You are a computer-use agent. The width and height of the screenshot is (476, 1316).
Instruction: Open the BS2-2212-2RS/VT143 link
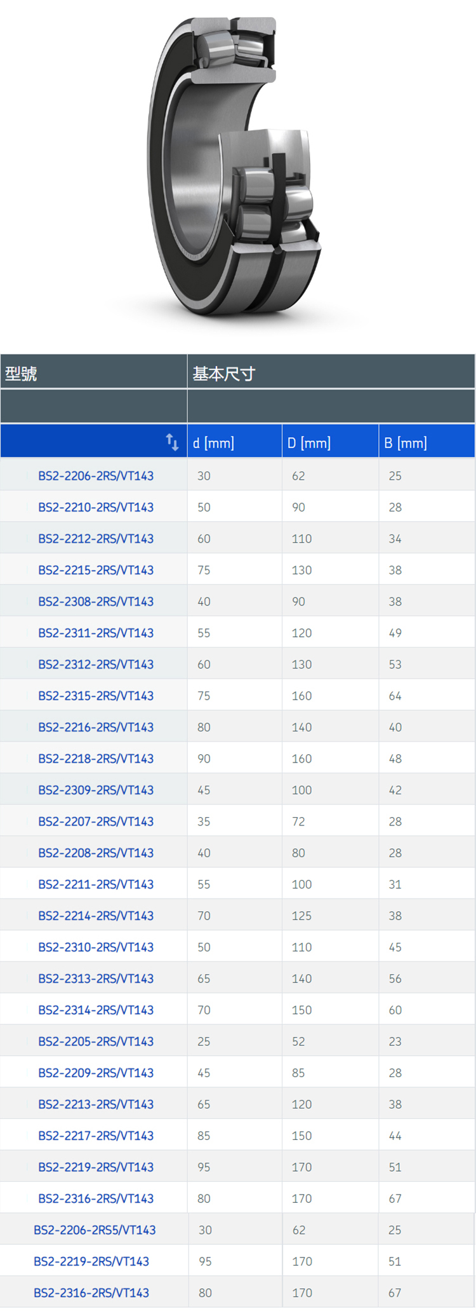96,539
